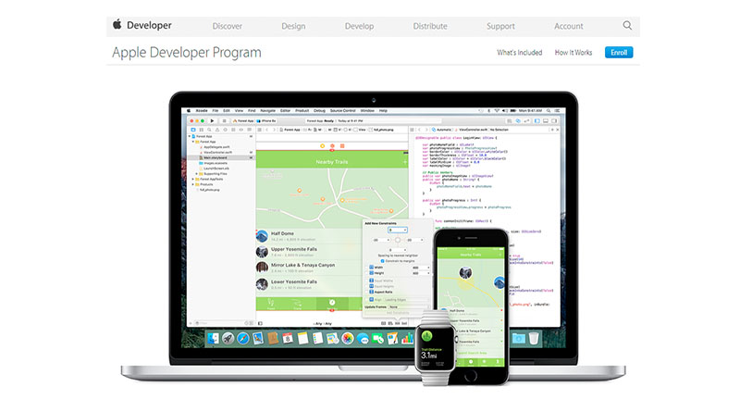Switch to the Assistant editor in Xcode toolbar
This screenshot has height=412, width=740.
(x=518, y=121)
